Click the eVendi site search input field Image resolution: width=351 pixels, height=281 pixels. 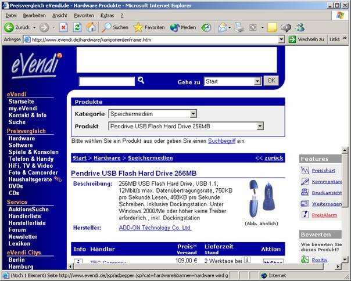[107, 81]
